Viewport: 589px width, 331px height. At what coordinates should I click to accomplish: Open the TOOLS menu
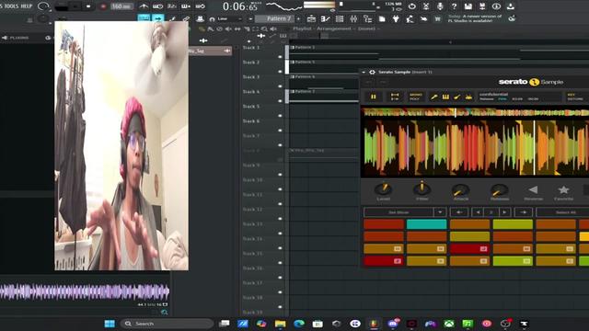(x=11, y=6)
